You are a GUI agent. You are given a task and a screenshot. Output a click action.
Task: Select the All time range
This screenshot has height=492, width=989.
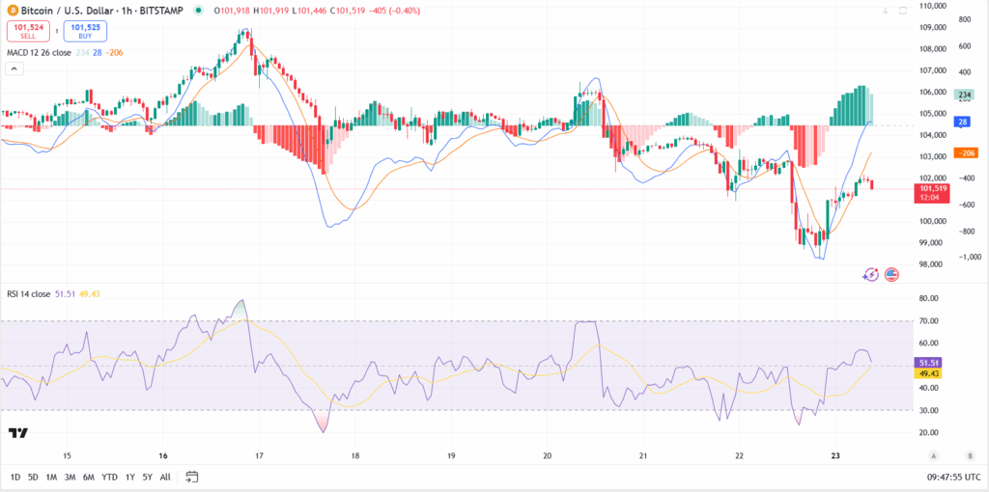165,477
